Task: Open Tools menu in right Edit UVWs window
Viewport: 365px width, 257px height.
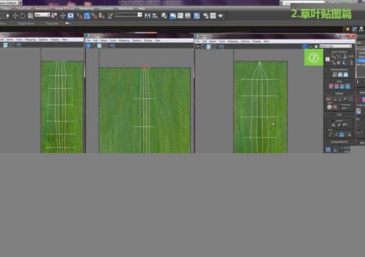Action: pos(222,41)
